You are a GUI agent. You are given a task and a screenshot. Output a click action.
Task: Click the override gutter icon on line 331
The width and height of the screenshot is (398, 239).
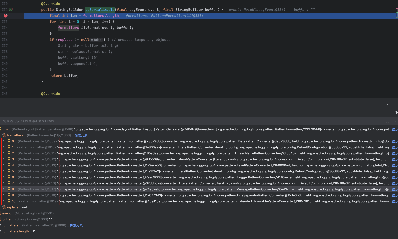tap(11, 10)
